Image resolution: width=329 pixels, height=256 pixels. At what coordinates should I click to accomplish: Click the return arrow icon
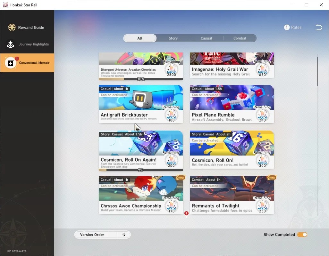coord(319,27)
